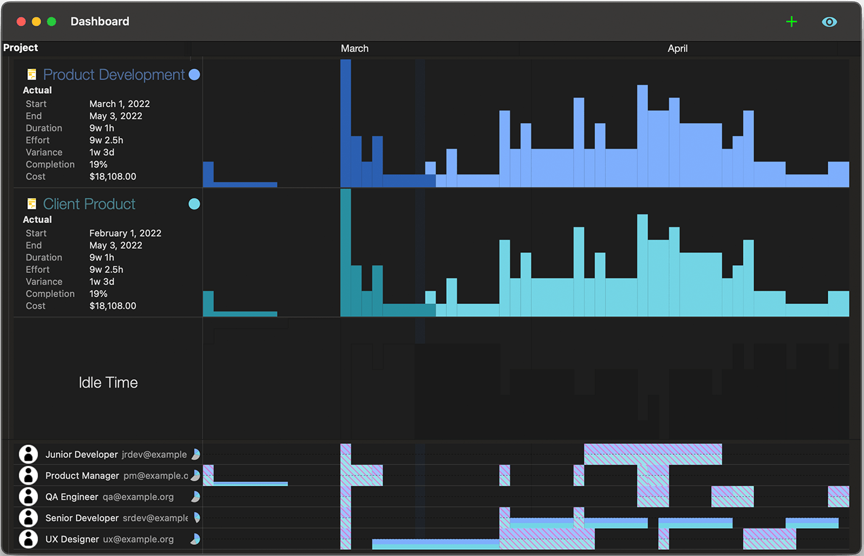This screenshot has height=556, width=864.
Task: Click the March month header
Action: (x=355, y=49)
